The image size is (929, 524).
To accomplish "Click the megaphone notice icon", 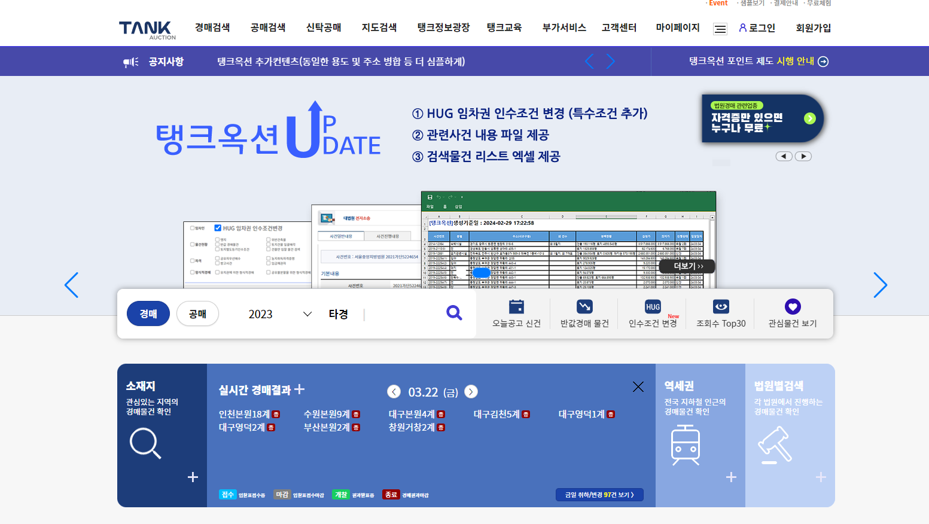I will 130,62.
